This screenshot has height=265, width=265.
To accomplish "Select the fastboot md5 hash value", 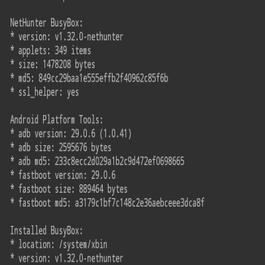I will tap(140, 203).
